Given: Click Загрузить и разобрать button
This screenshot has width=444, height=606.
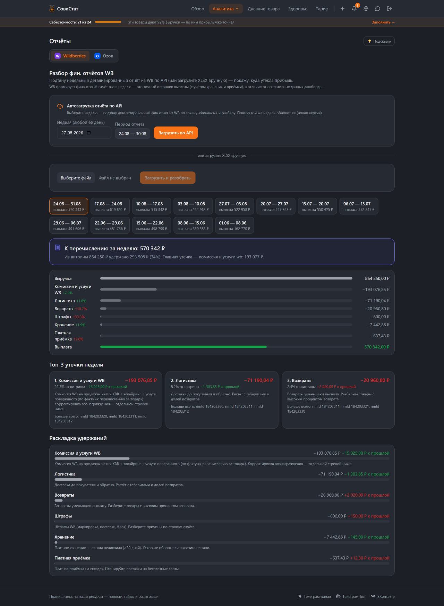Looking at the screenshot, I should [x=168, y=178].
